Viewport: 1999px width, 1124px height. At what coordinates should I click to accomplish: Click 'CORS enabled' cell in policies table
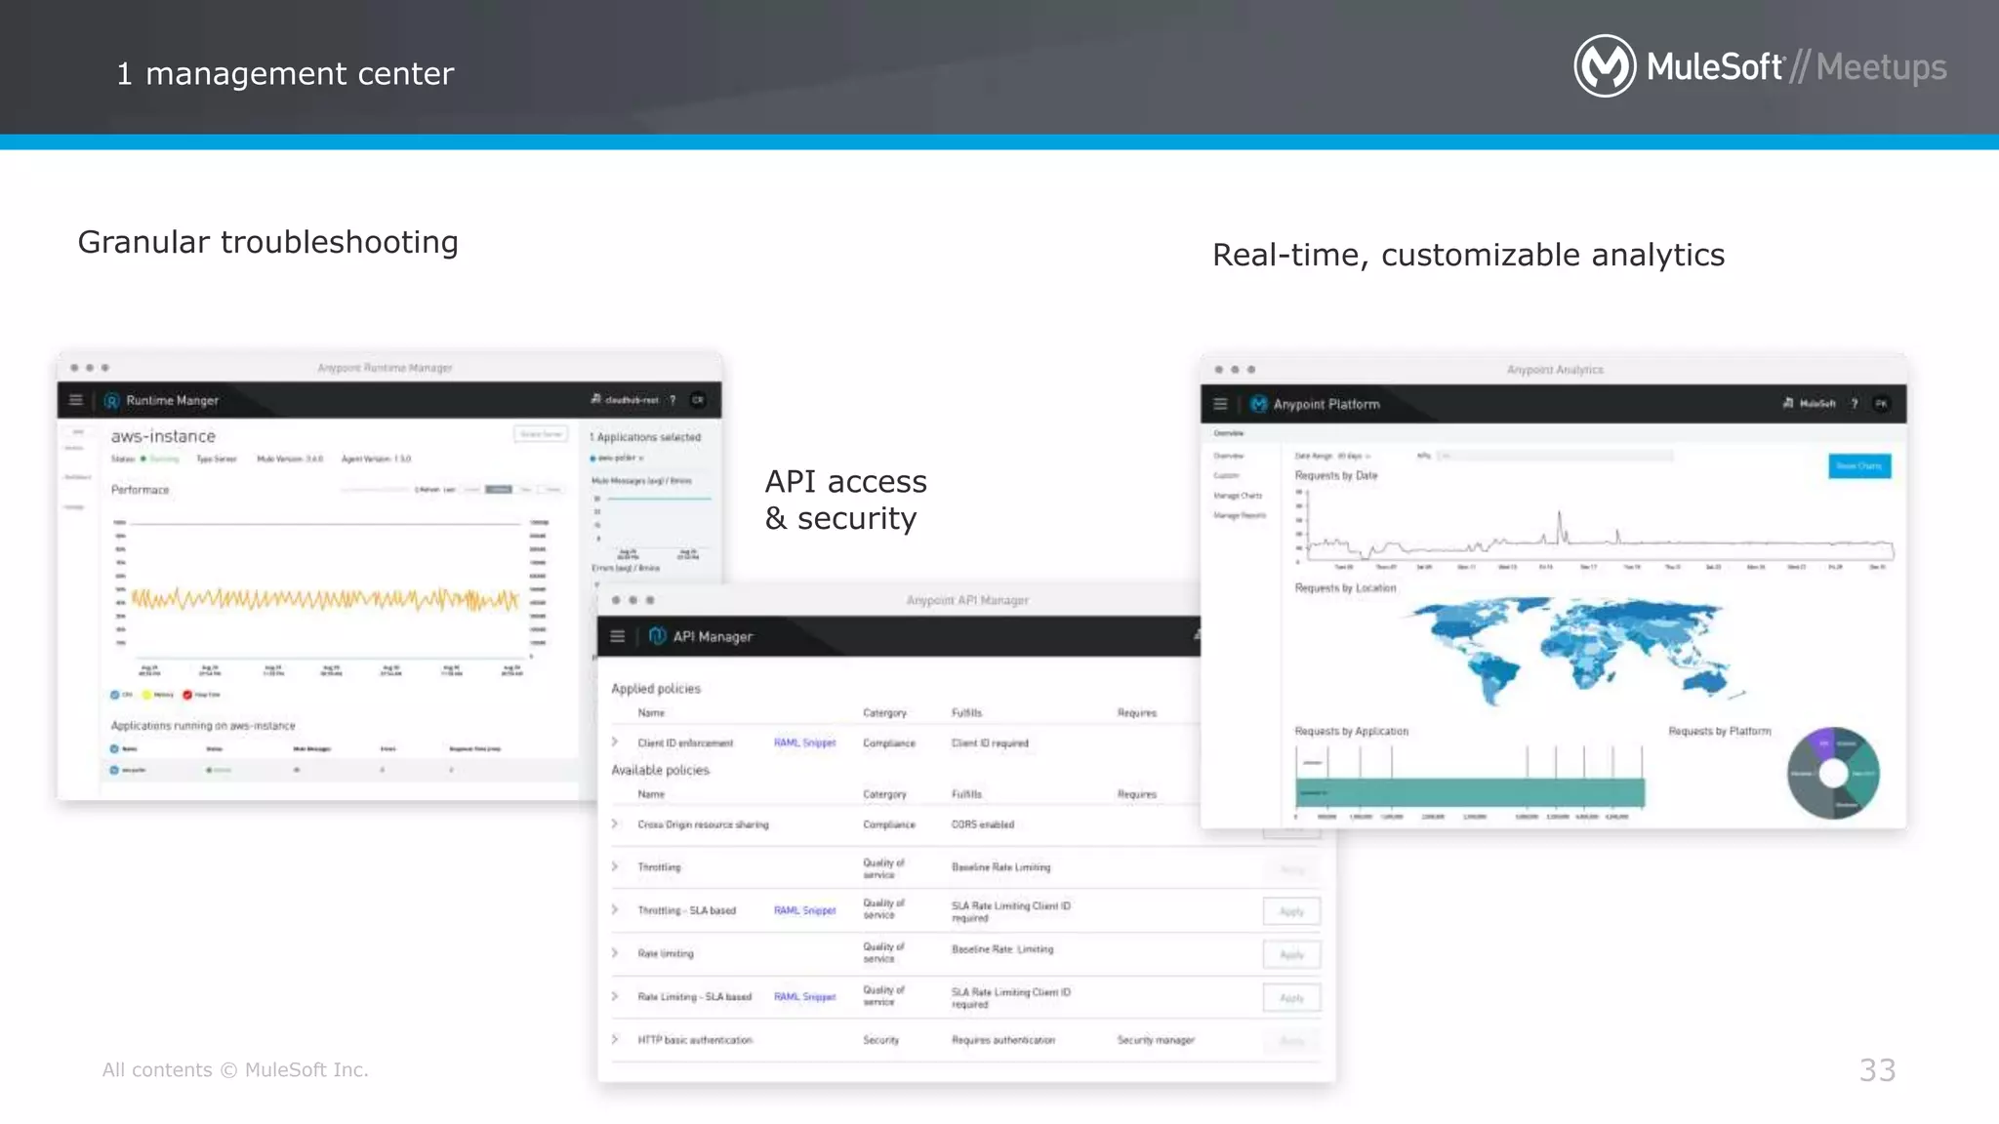[983, 824]
